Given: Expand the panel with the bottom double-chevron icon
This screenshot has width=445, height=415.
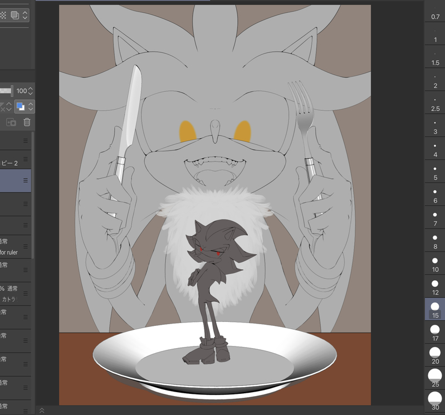Looking at the screenshot, I should [42, 411].
